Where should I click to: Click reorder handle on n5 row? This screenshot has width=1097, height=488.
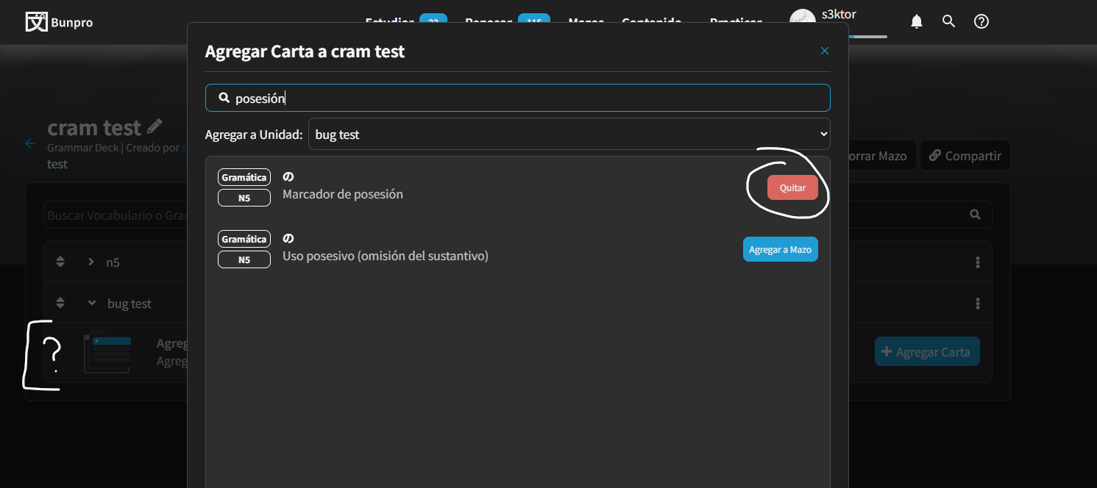(60, 262)
